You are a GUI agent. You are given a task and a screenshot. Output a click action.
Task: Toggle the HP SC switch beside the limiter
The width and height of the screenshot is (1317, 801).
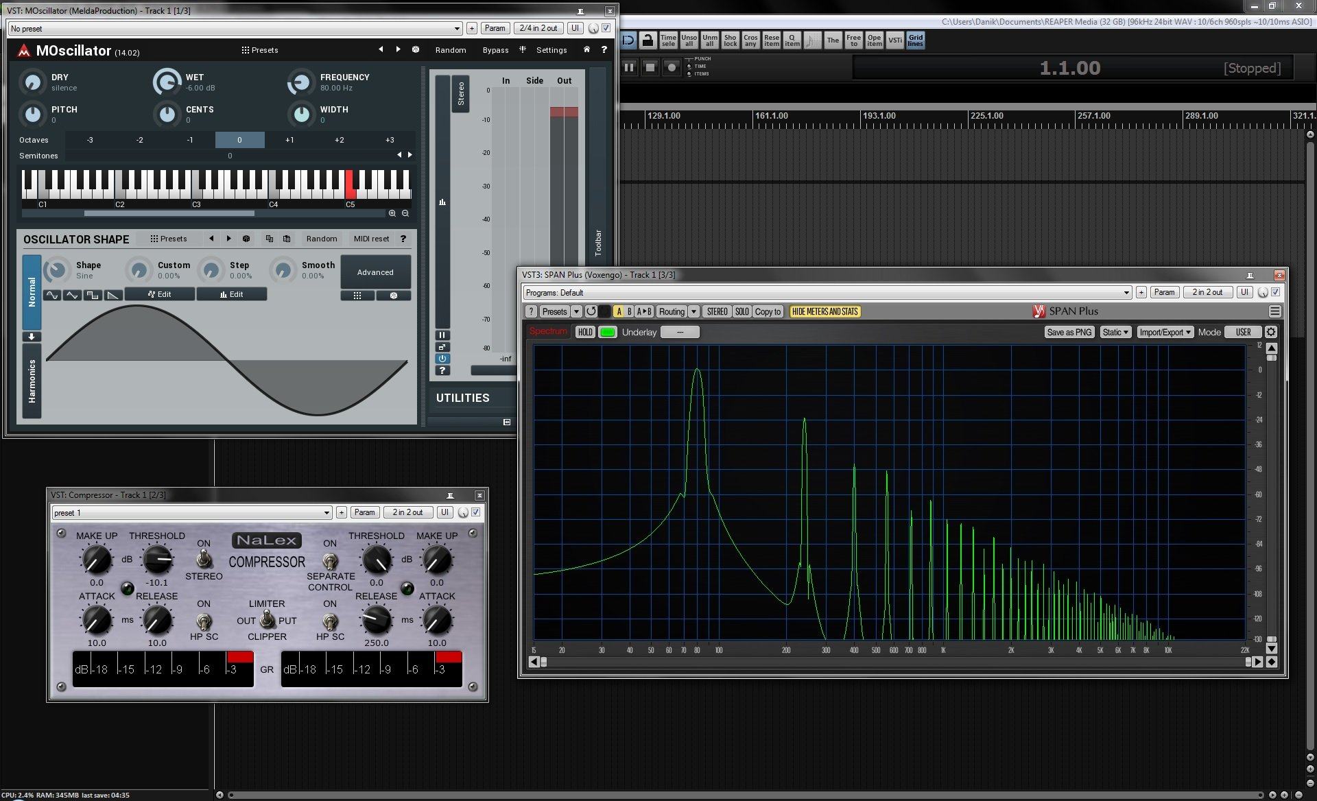pos(204,621)
